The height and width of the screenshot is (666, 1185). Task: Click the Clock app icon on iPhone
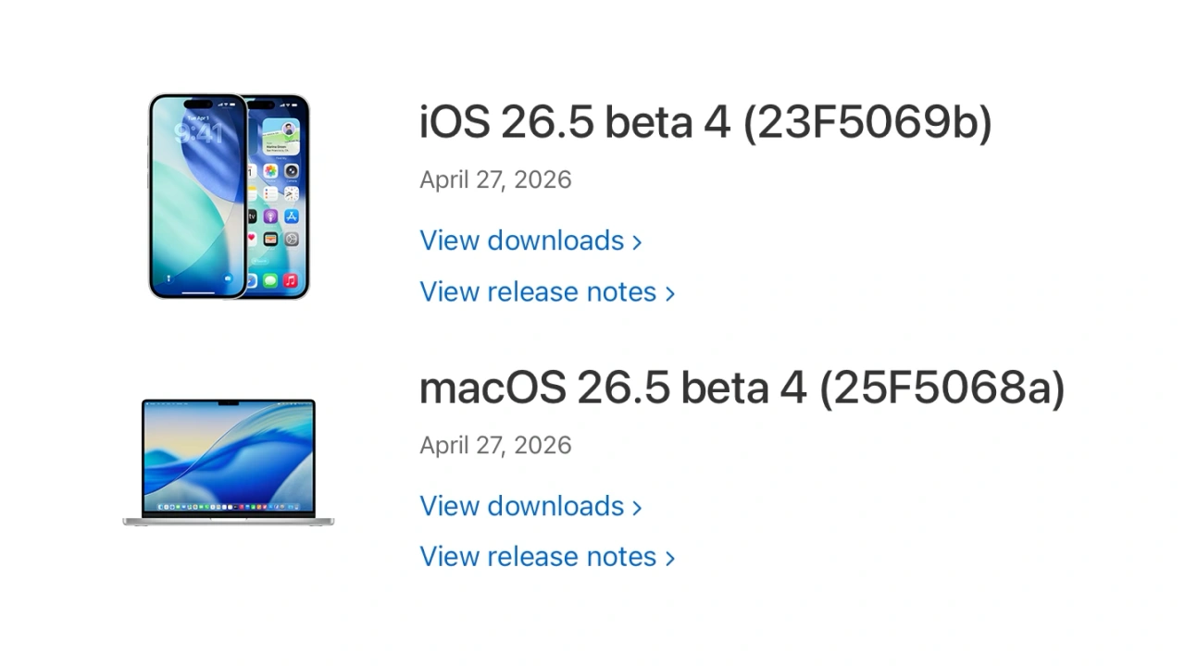click(x=291, y=194)
